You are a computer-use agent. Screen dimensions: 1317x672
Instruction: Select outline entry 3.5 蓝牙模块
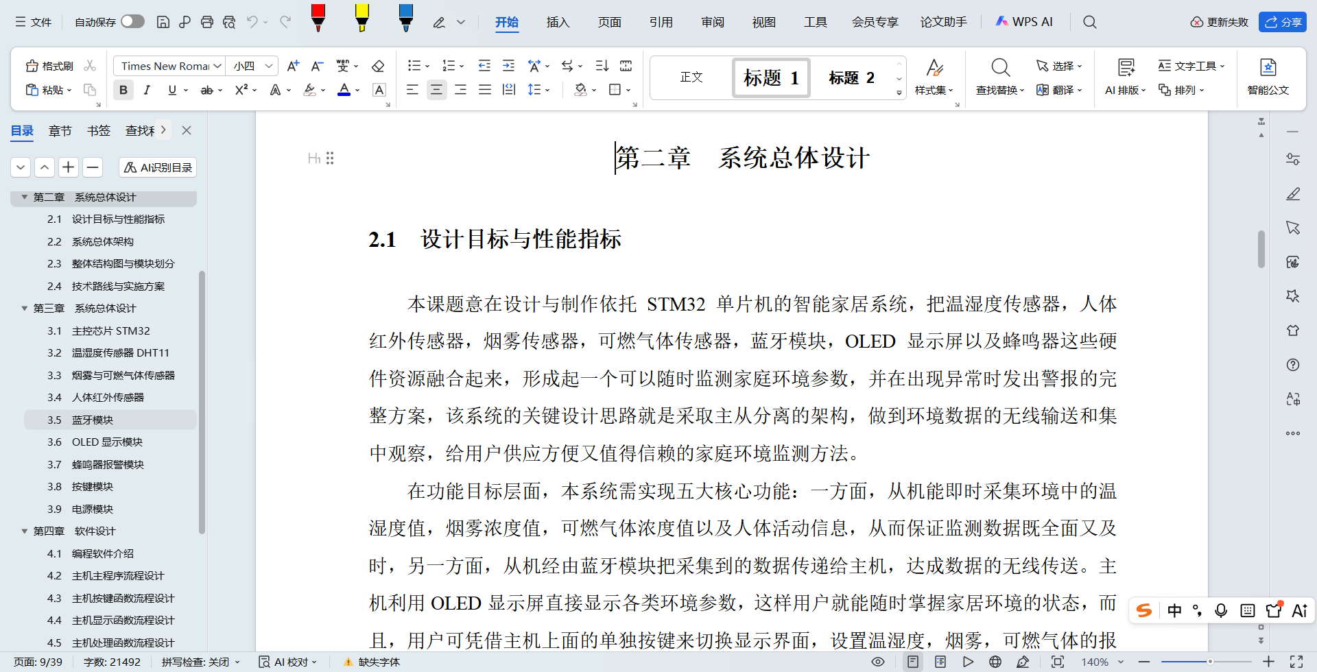click(x=110, y=420)
